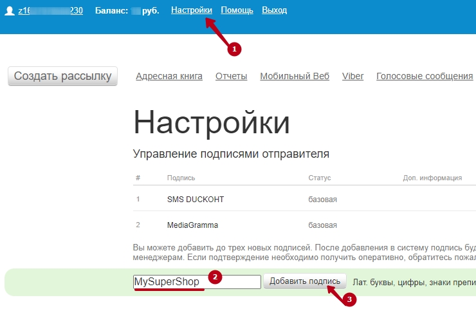Click the Статус column header
Image resolution: width=476 pixels, height=309 pixels.
(319, 178)
